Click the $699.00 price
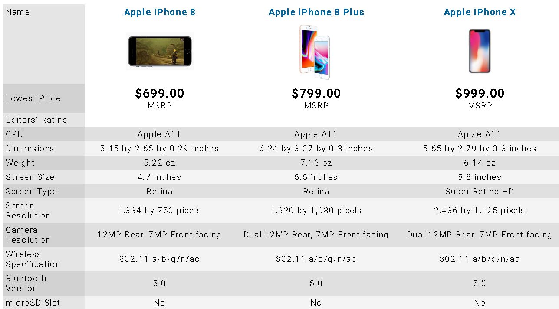 160,93
